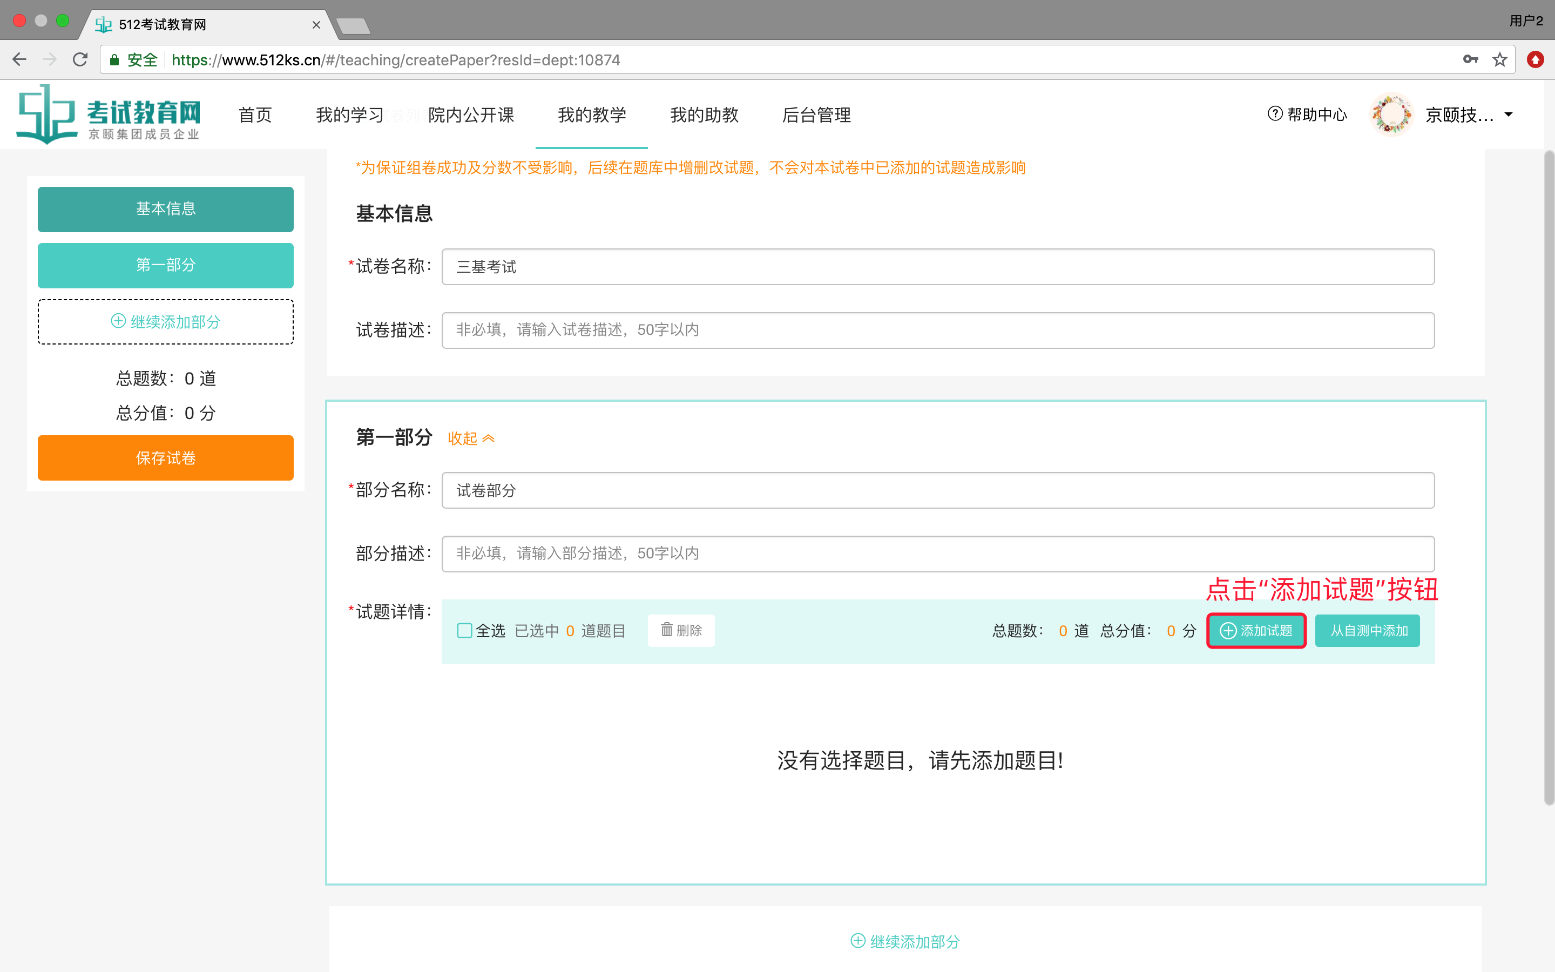Click the browser reload icon
Image resolution: width=1555 pixels, height=972 pixels.
pyautogui.click(x=80, y=60)
